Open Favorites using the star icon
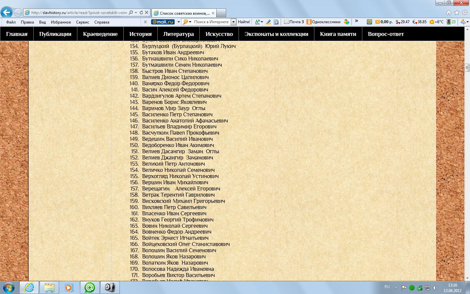 point(457,12)
